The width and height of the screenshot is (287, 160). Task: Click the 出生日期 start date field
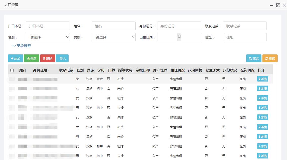[x=167, y=37]
